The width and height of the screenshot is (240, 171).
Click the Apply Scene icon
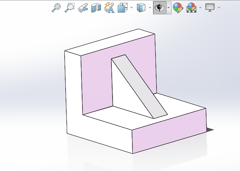pyautogui.click(x=191, y=7)
